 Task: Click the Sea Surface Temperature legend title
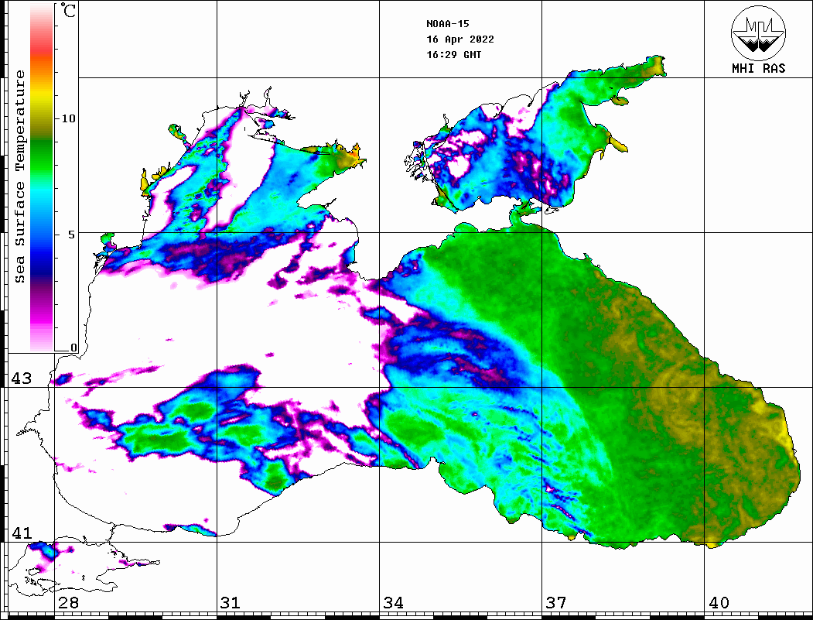pyautogui.click(x=20, y=176)
